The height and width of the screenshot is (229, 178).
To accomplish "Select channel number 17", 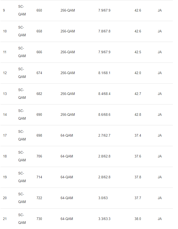I will coord(5,136).
